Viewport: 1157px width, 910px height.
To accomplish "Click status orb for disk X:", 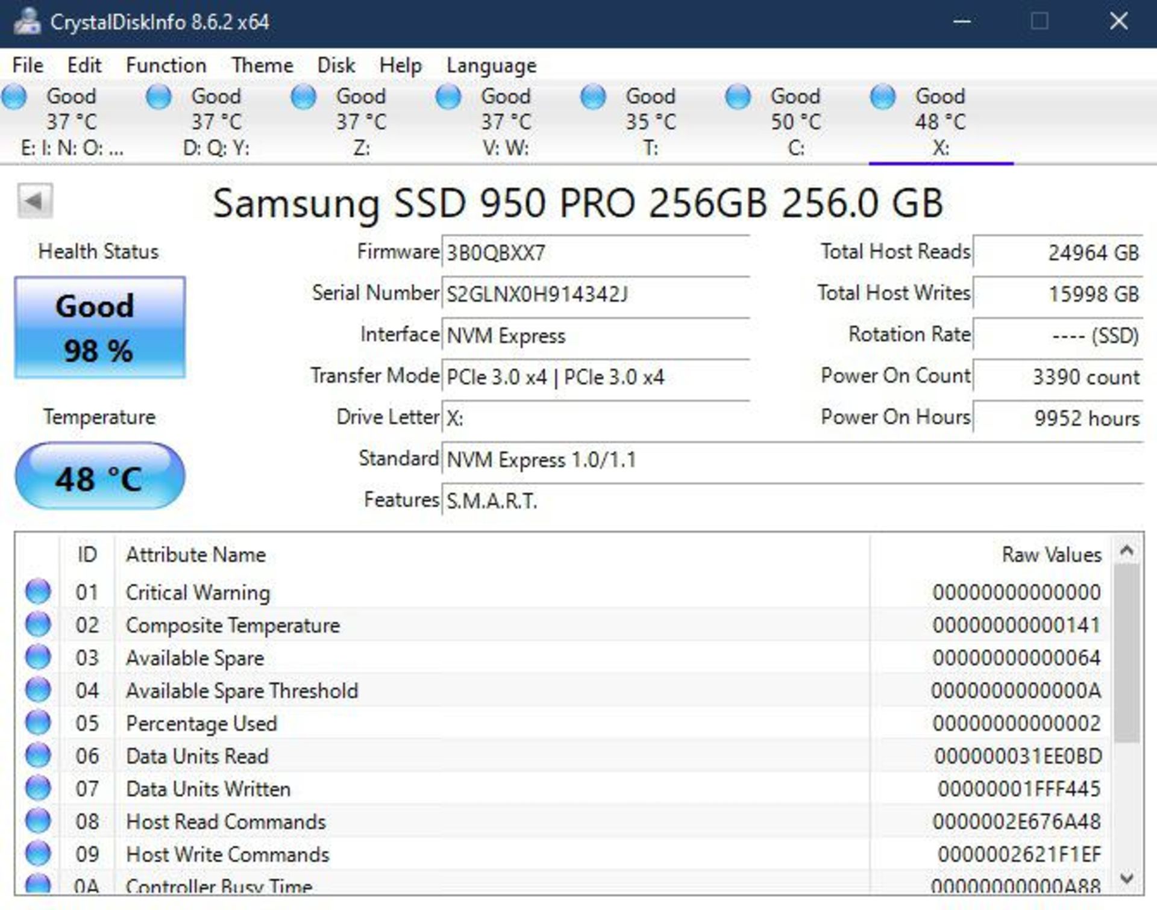I will click(x=883, y=97).
